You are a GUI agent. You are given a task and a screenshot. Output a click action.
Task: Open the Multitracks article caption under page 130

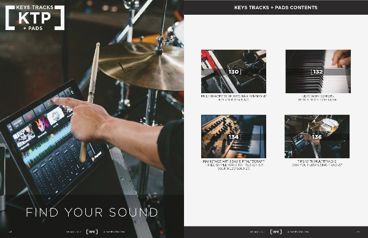[234, 98]
